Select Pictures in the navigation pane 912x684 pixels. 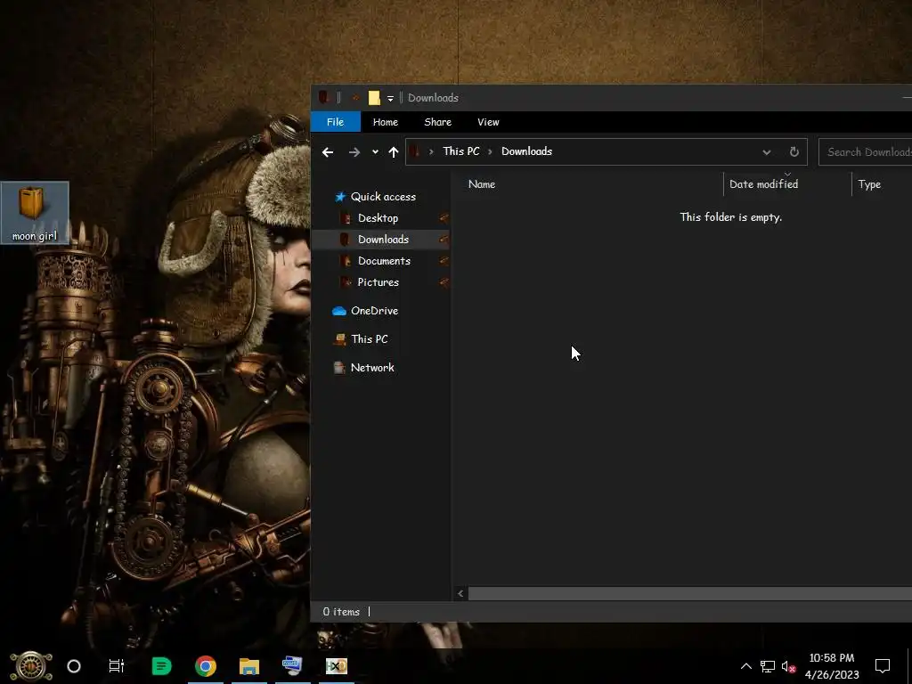[x=378, y=282]
